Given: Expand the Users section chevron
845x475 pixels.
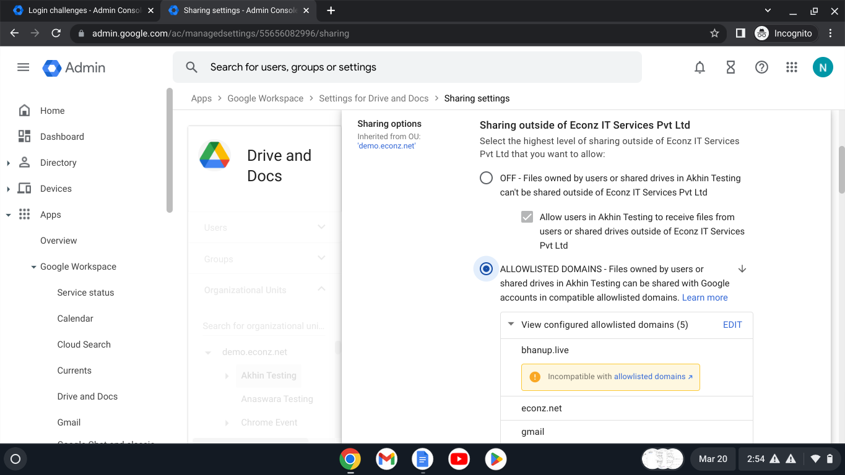Looking at the screenshot, I should (321, 227).
